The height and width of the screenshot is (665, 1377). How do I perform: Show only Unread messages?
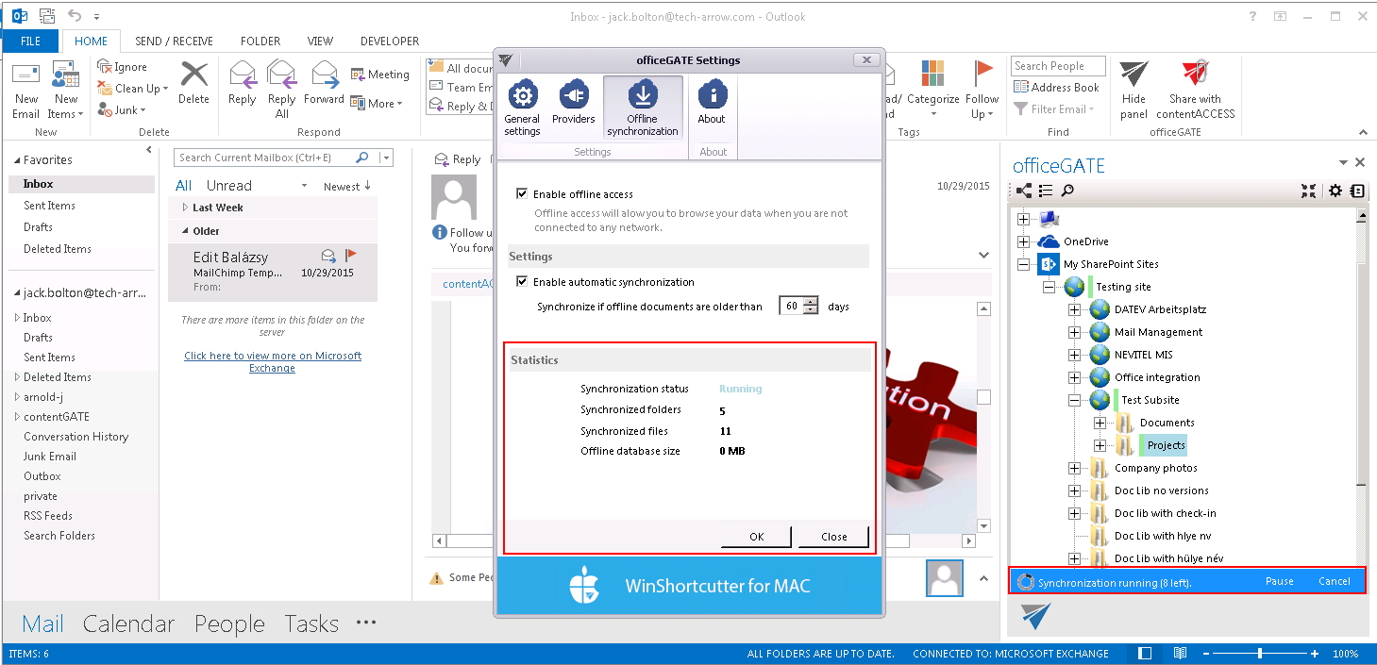click(229, 186)
